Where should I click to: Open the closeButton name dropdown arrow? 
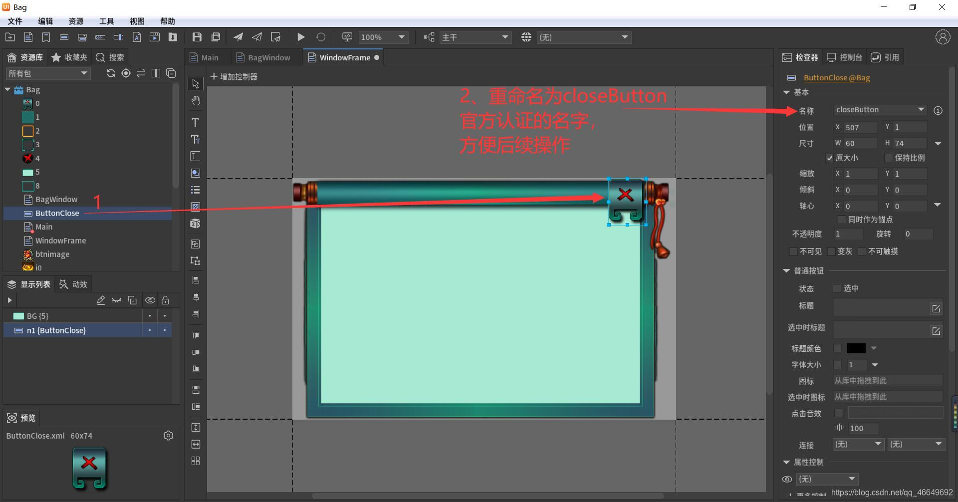click(x=921, y=110)
